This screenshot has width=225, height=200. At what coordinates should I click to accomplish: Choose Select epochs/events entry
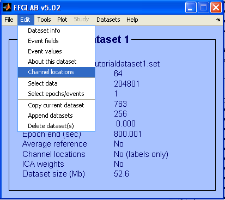[x=57, y=94]
